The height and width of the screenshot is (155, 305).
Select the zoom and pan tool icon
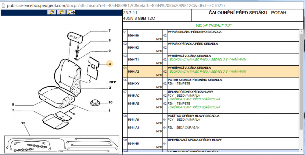[x=71, y=12]
